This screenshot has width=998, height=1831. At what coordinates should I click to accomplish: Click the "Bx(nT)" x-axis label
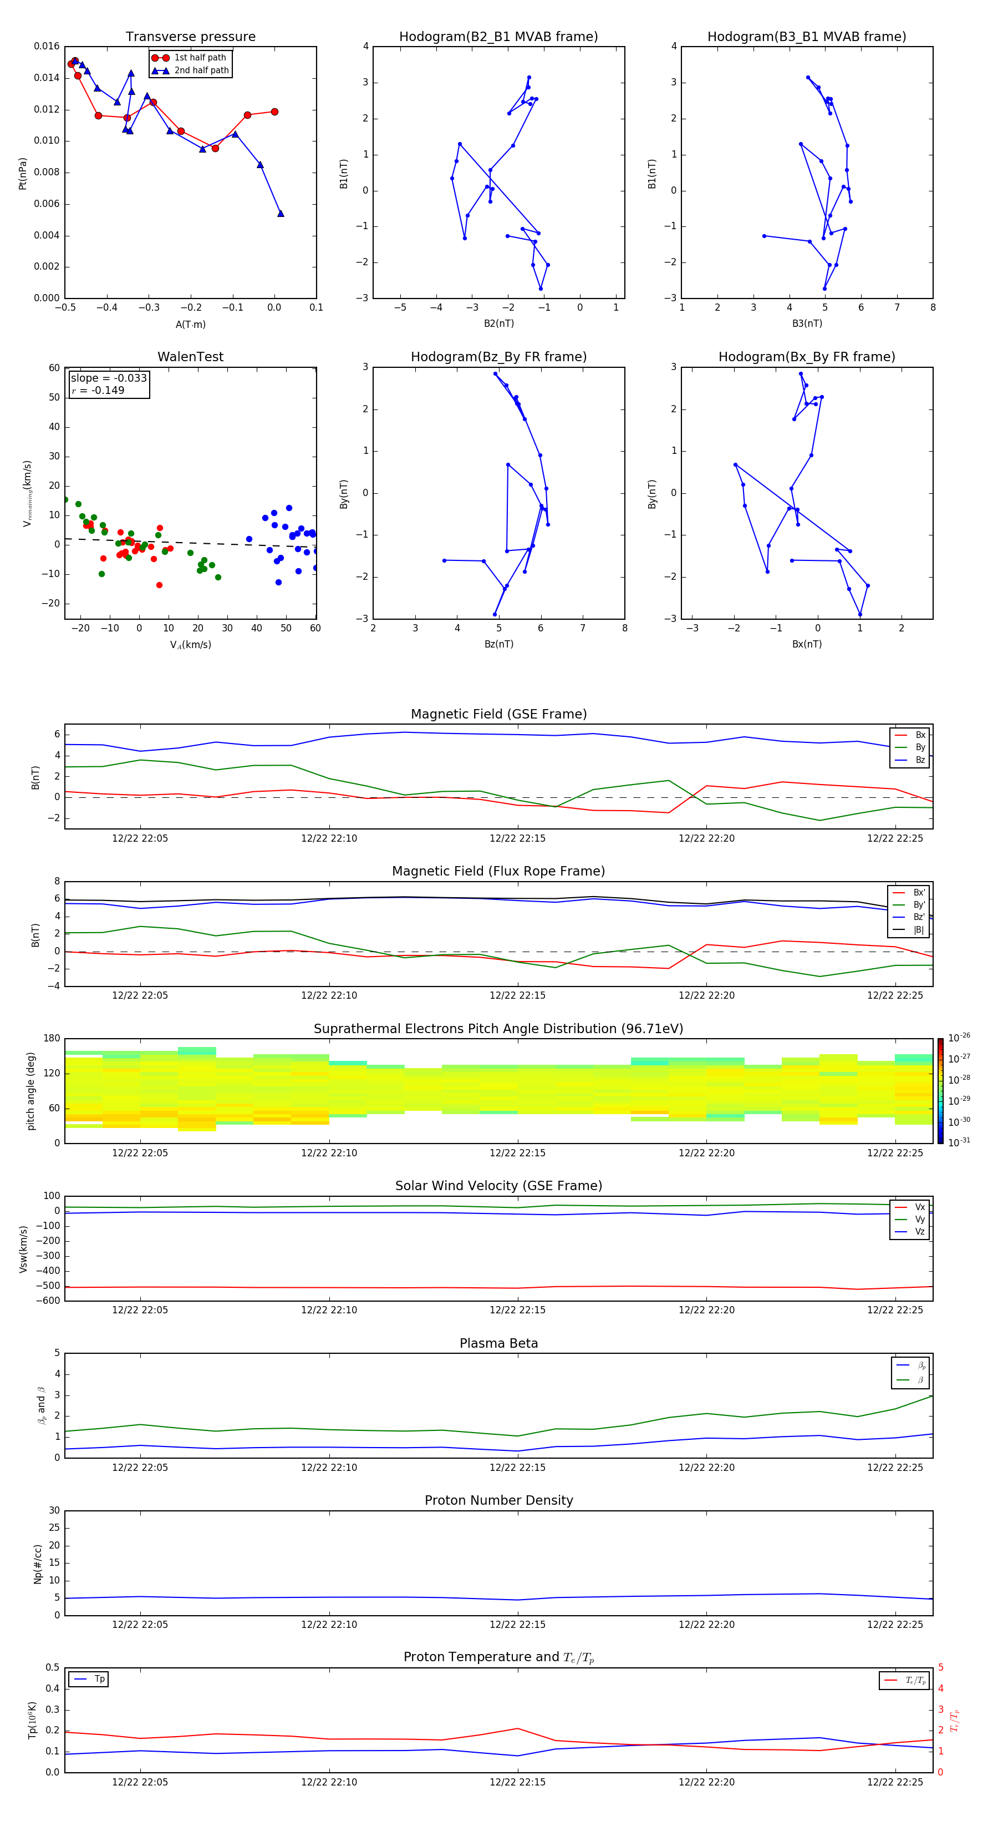click(x=807, y=644)
